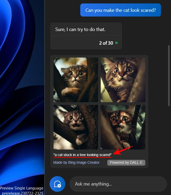The width and height of the screenshot is (171, 195).
Task: Select the 'a cat stuck in a tree' caption
Action: tap(82, 155)
